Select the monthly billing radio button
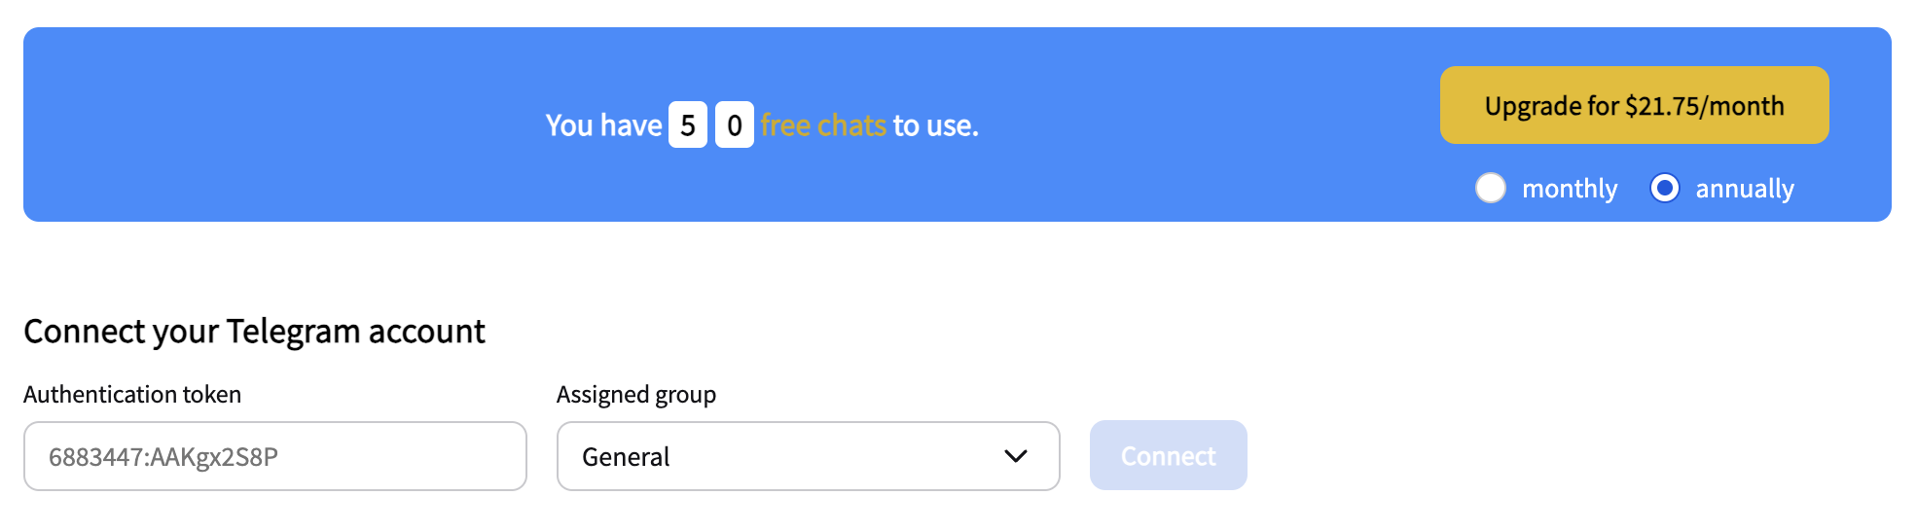 [x=1490, y=188]
